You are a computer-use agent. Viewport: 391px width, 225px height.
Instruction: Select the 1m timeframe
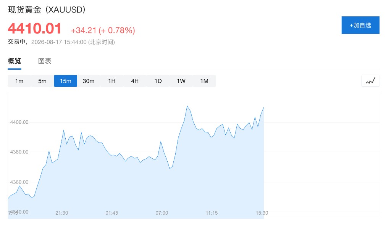click(19, 81)
